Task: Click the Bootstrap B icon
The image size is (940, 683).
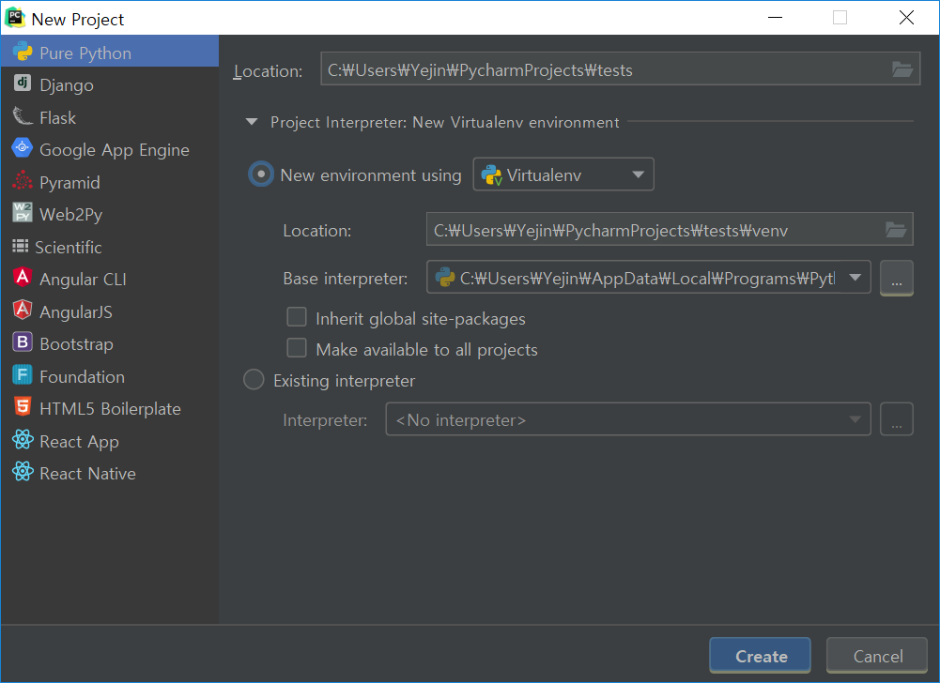Action: [x=23, y=342]
